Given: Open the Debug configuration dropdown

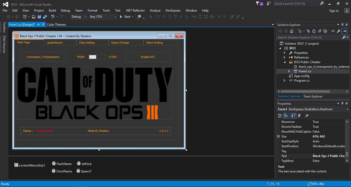Looking at the screenshot, I should (79, 17).
